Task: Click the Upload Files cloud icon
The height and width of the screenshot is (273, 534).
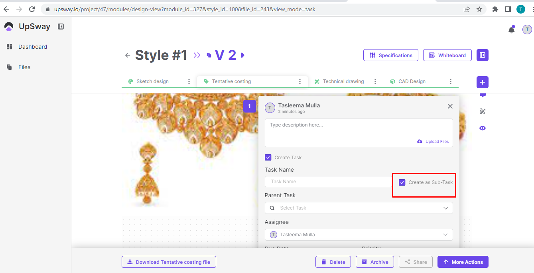Action: pyautogui.click(x=420, y=142)
